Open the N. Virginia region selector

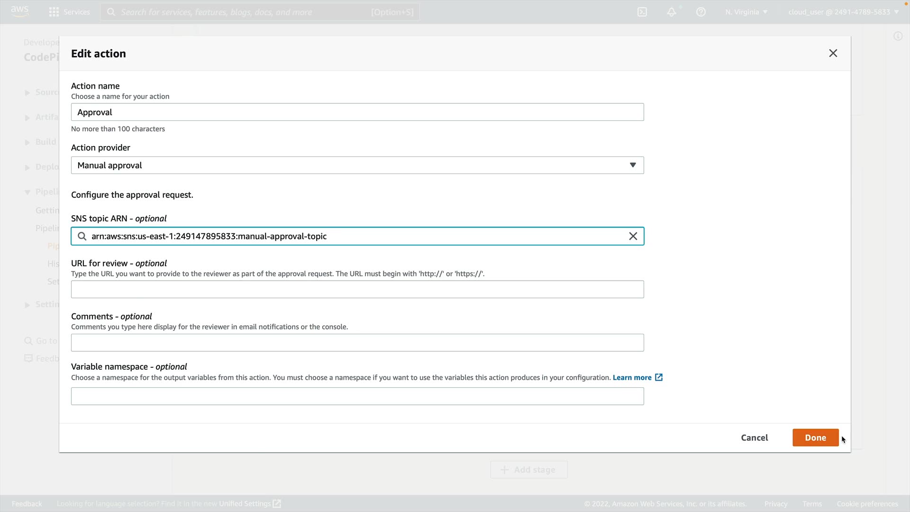click(x=746, y=12)
